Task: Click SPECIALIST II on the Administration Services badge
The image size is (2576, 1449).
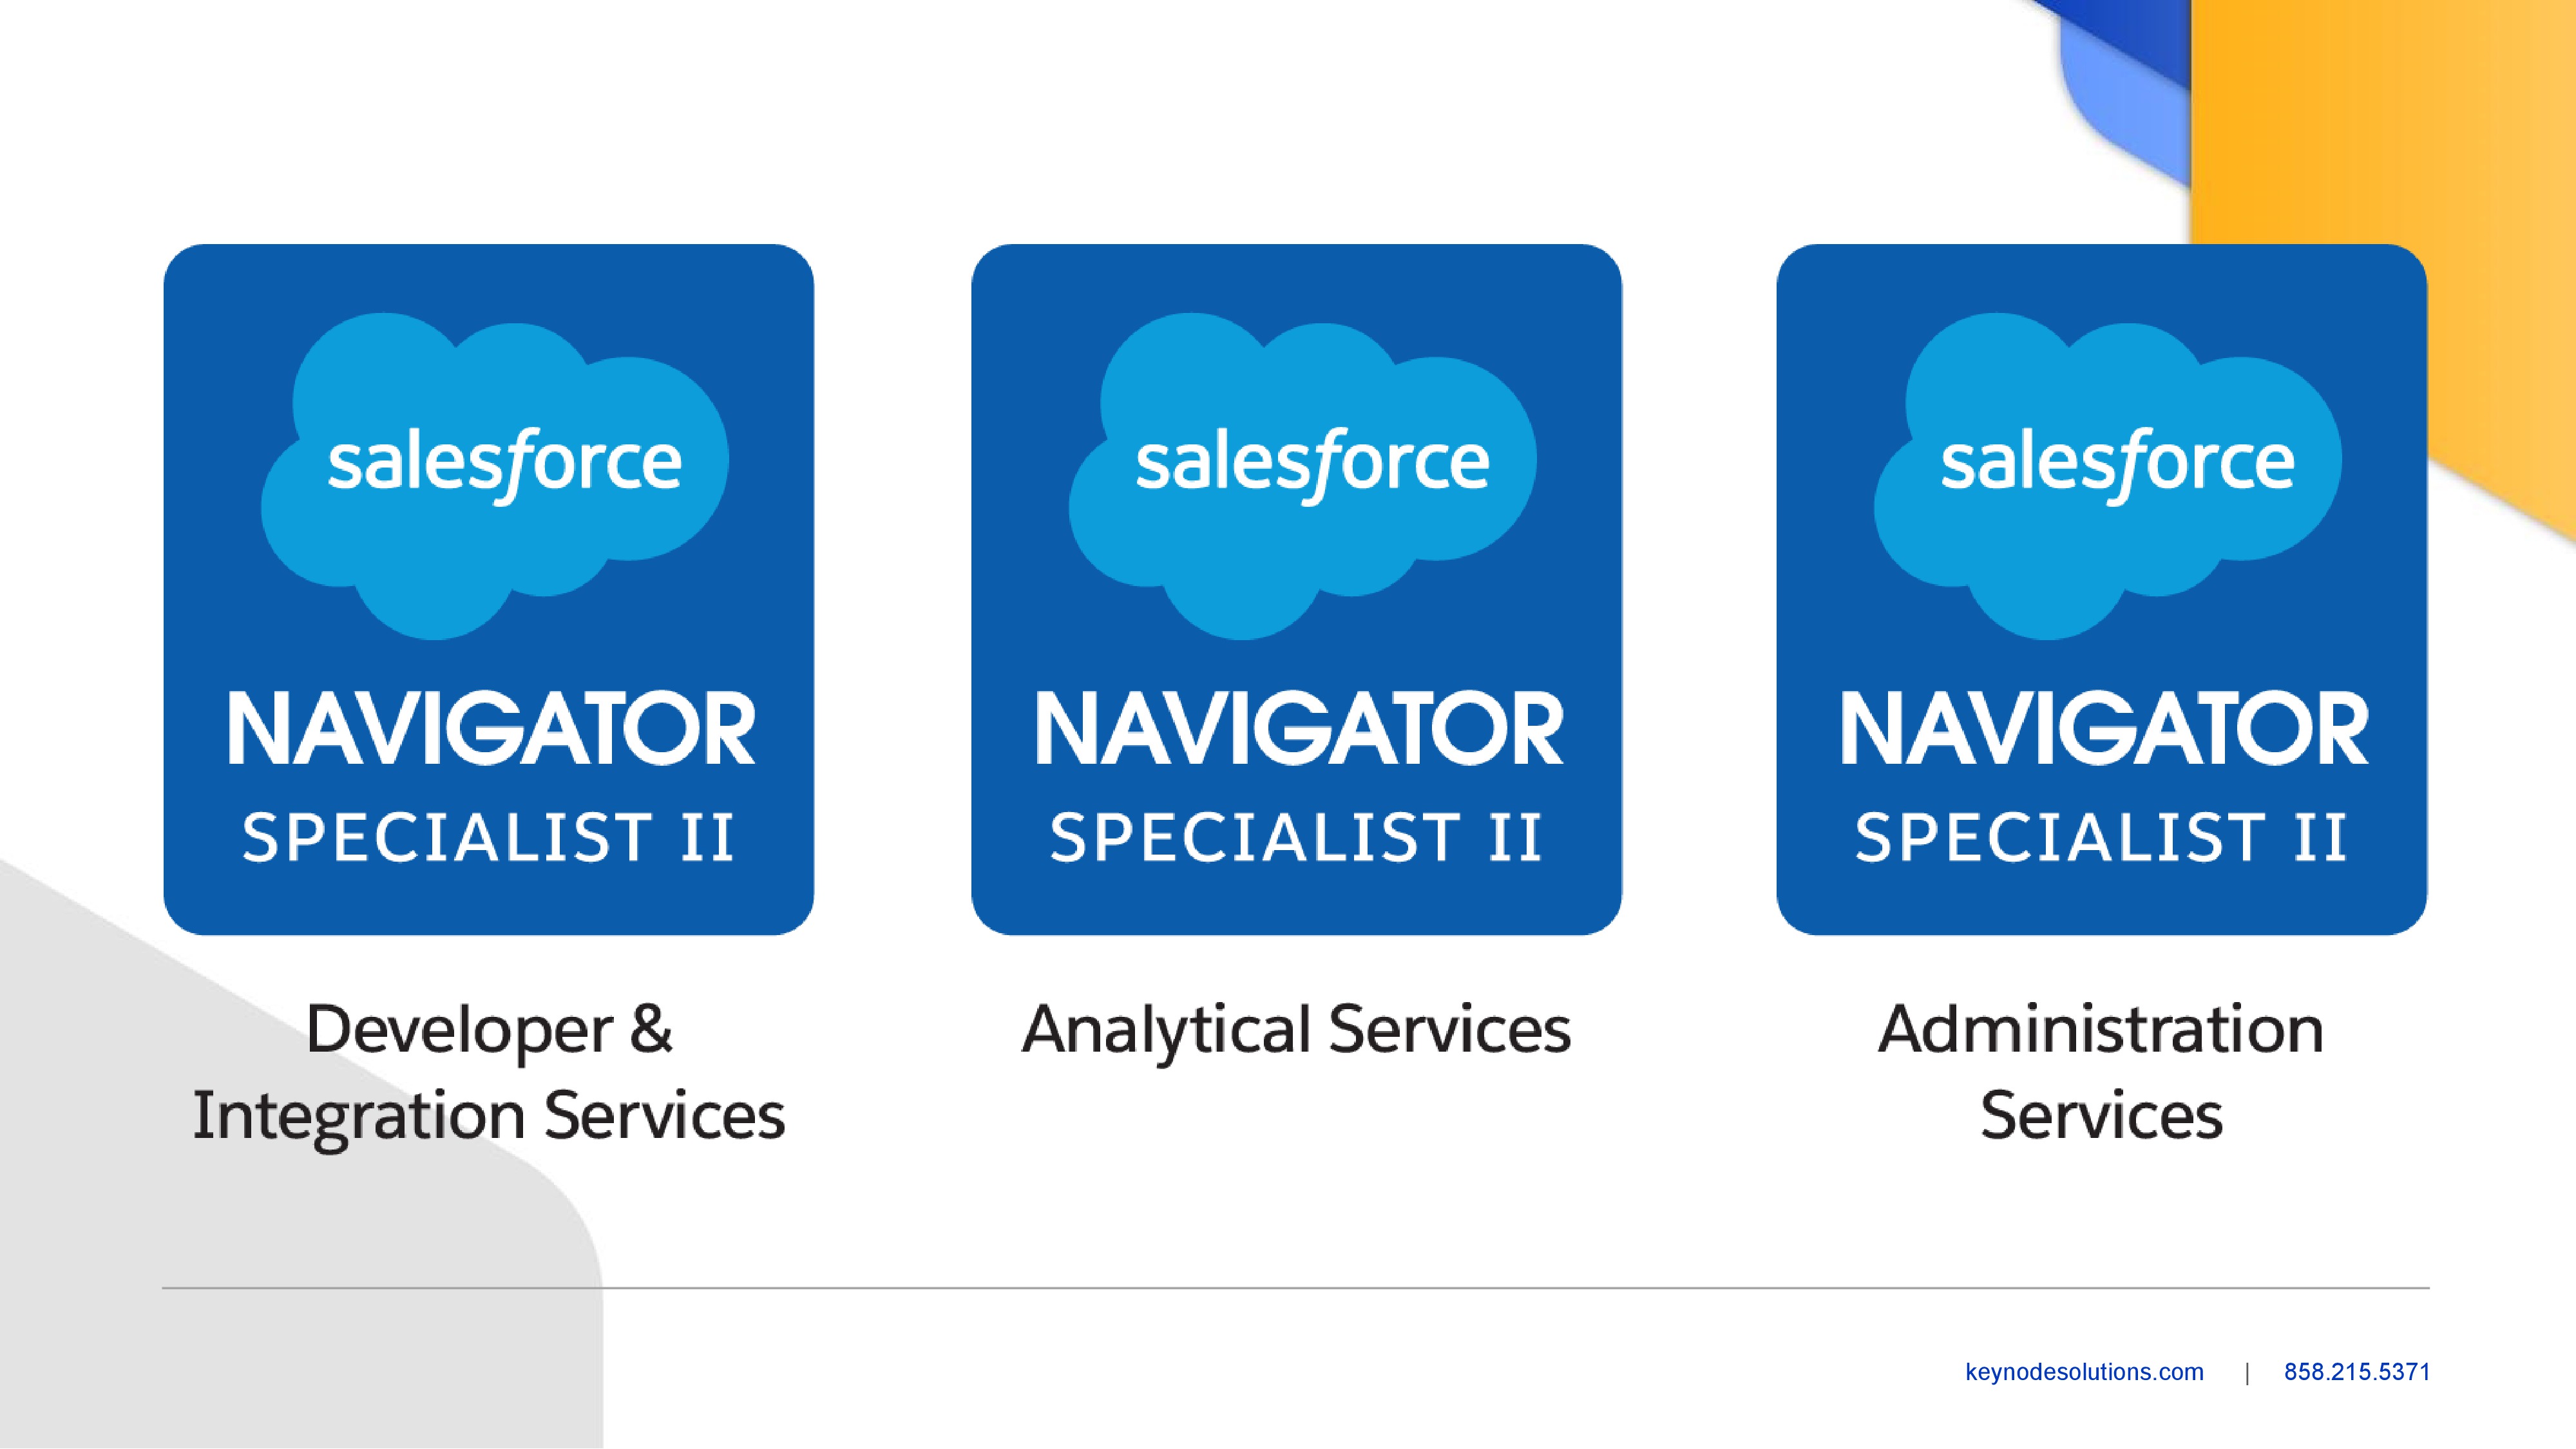Action: [x=2102, y=837]
